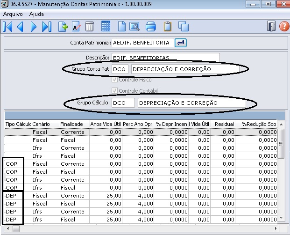Image resolution: width=290 pixels, height=235 pixels.
Task: Toggle Controle Físico checkbox
Action: 114,80
